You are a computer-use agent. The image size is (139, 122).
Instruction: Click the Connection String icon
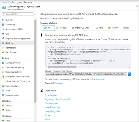coord(3,63)
